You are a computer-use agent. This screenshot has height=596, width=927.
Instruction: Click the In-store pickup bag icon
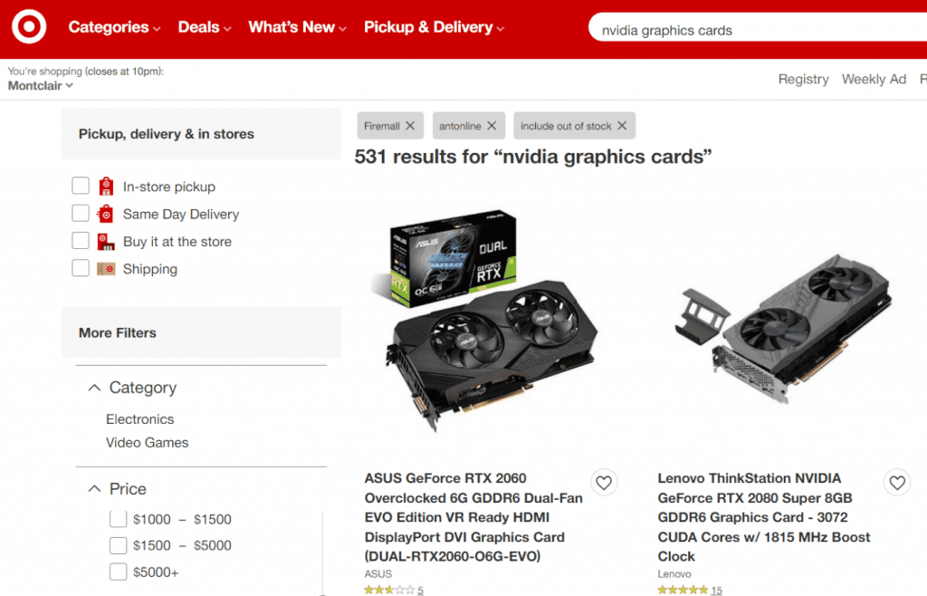click(x=106, y=187)
